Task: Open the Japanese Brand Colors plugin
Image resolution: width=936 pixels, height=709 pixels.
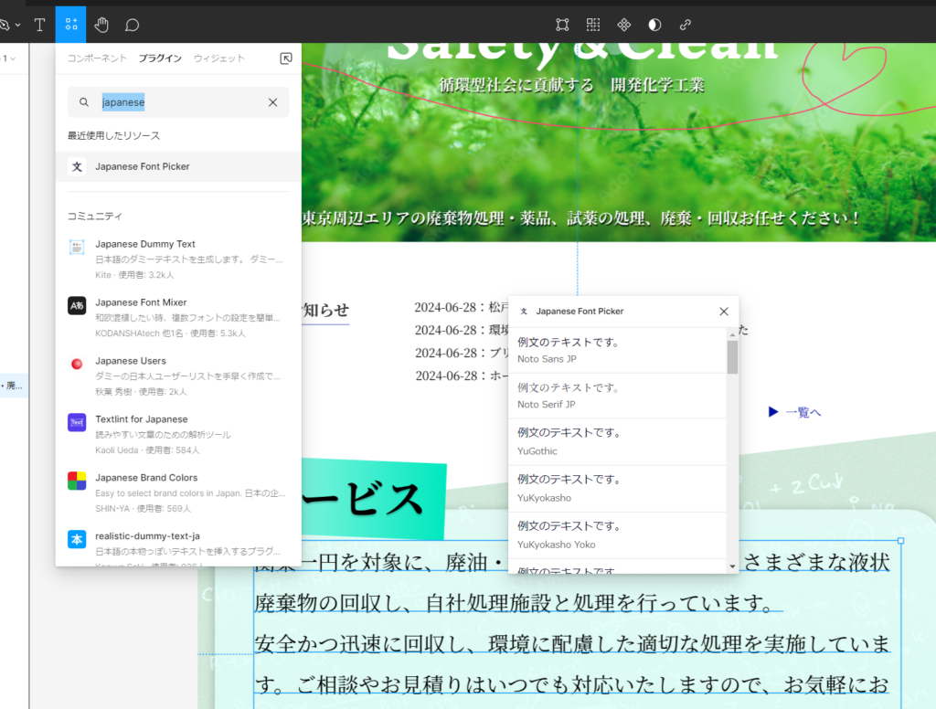Action: pos(178,493)
